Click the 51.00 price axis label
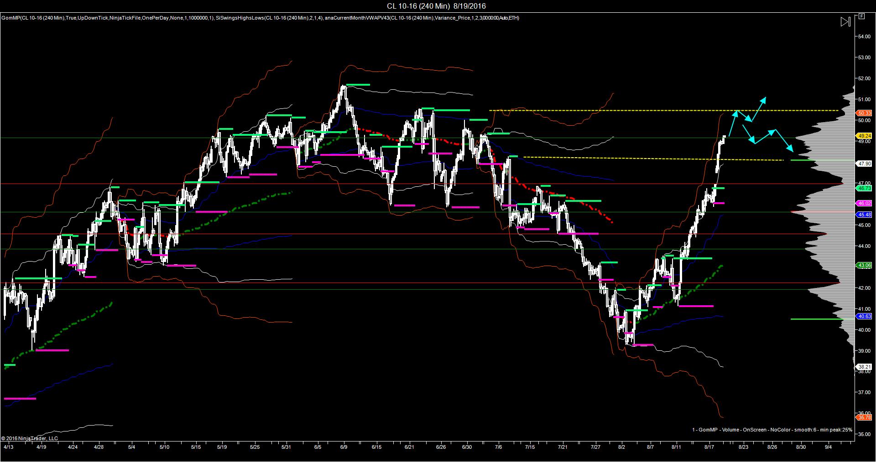The image size is (876, 462). pyautogui.click(x=865, y=99)
